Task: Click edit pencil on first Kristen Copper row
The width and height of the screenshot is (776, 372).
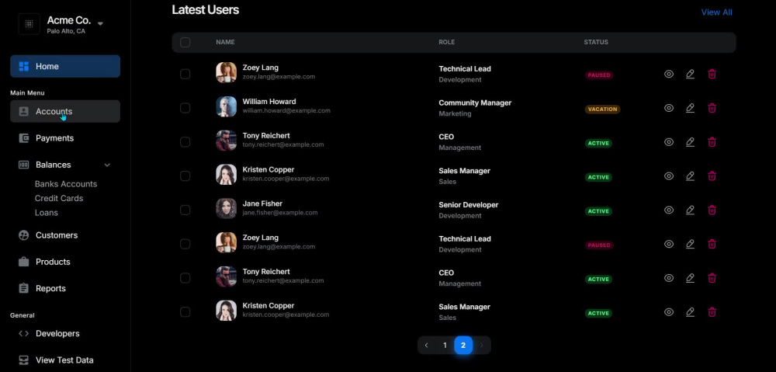Action: tap(691, 176)
